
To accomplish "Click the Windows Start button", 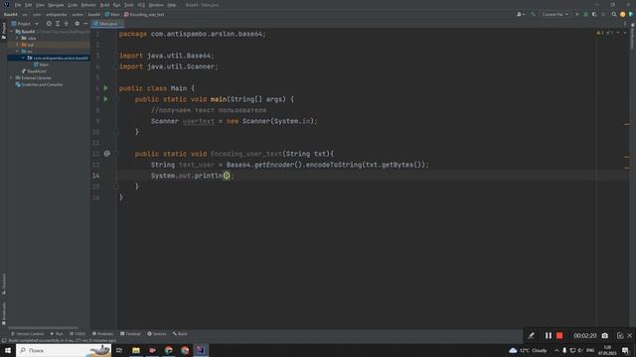I will point(7,350).
